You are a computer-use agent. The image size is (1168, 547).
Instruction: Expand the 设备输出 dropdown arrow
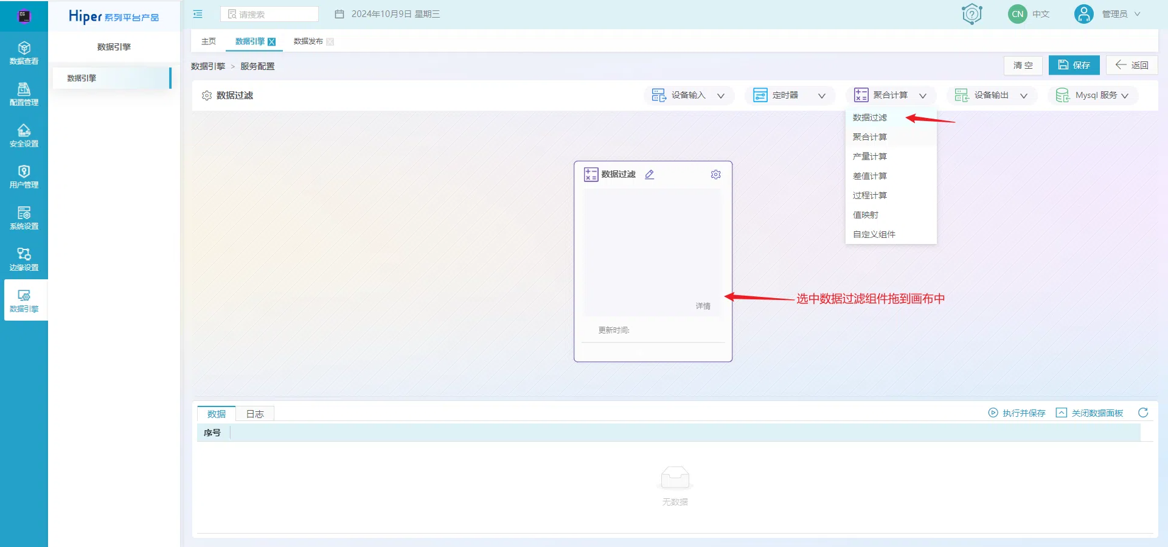pyautogui.click(x=1024, y=96)
